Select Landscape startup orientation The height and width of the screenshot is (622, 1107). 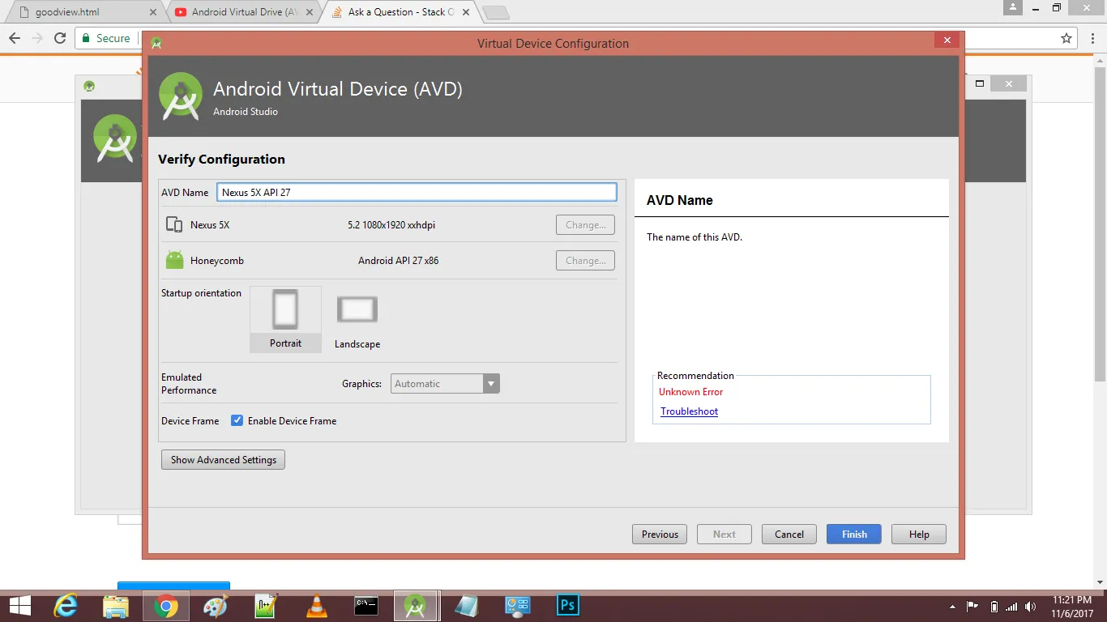(x=357, y=322)
